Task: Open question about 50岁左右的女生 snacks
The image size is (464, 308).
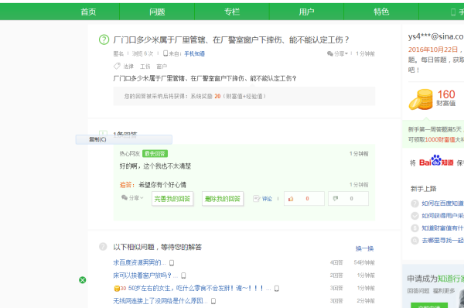Action: click(200, 288)
